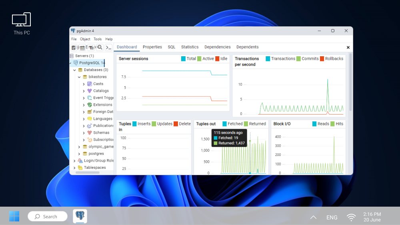Click the Fetched legend swatch
This screenshot has height=225, width=400.
click(224, 124)
